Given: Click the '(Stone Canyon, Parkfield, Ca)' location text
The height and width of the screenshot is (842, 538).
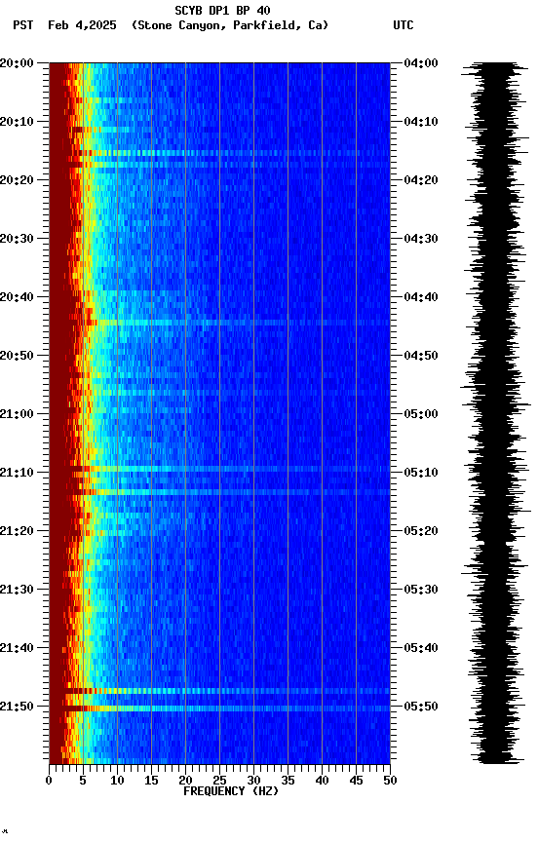Looking at the screenshot, I should coord(230,25).
